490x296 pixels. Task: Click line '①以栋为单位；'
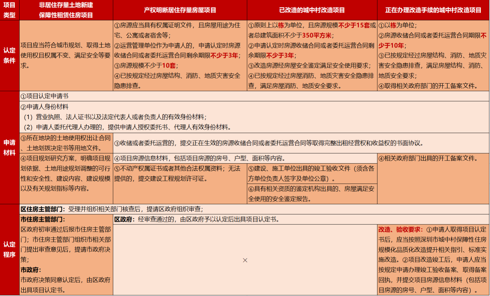pyautogui.click(x=397, y=25)
